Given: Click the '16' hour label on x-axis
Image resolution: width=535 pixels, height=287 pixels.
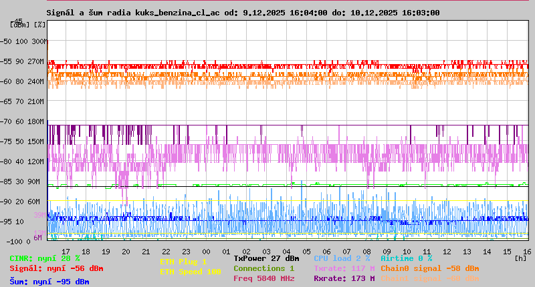Looking at the screenshot, I should point(527,252).
